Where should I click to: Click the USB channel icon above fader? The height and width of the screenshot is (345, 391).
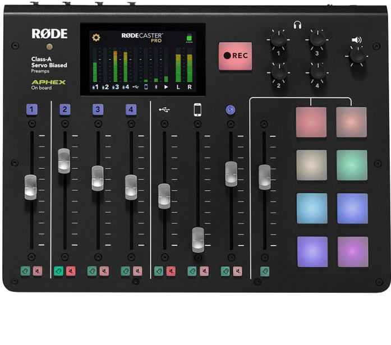pos(164,109)
